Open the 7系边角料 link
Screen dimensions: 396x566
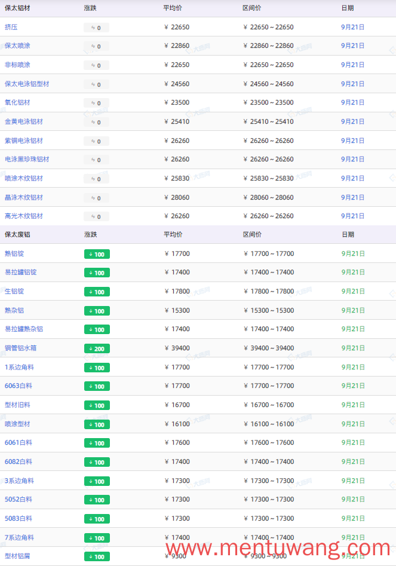pyautogui.click(x=20, y=537)
